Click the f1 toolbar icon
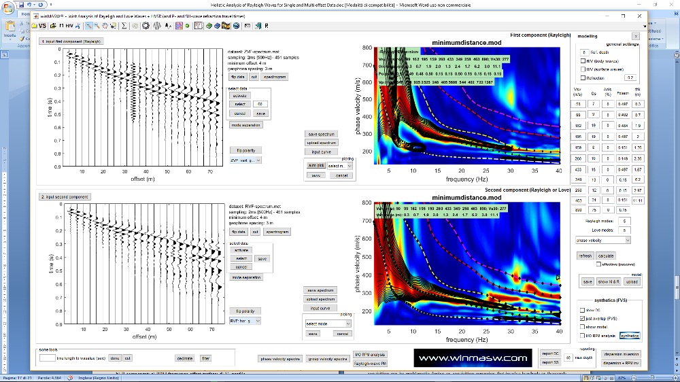 (x=61, y=26)
